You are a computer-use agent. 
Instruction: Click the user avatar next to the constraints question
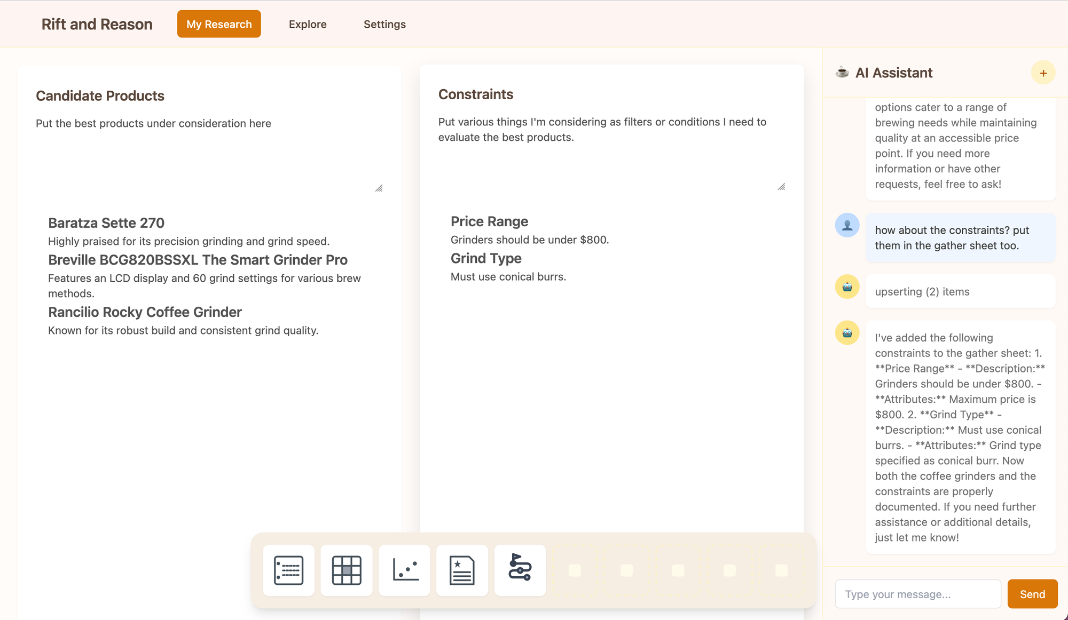(847, 226)
